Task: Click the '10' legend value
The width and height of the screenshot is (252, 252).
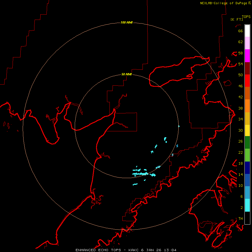Action: pos(241,186)
